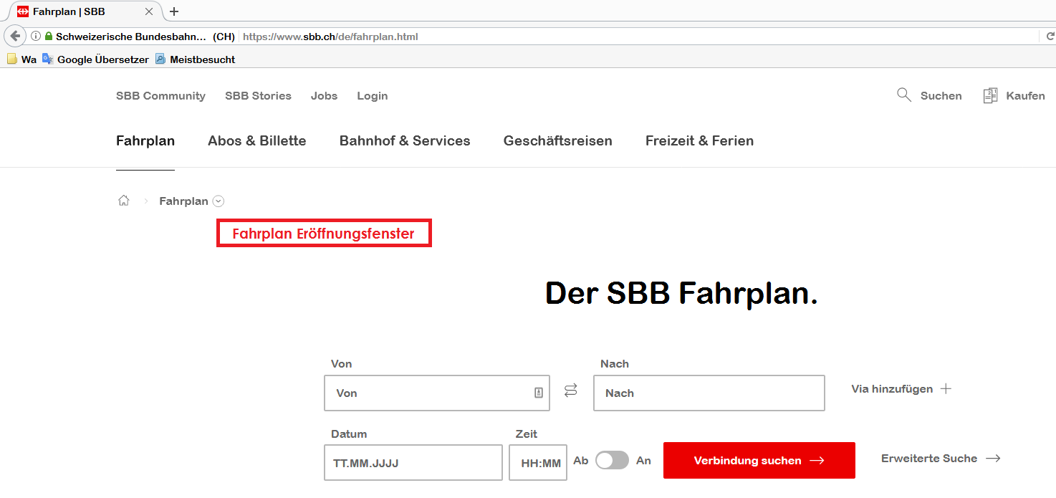The height and width of the screenshot is (498, 1056).
Task: Reload the page with the refresh icon
Action: pos(1050,36)
